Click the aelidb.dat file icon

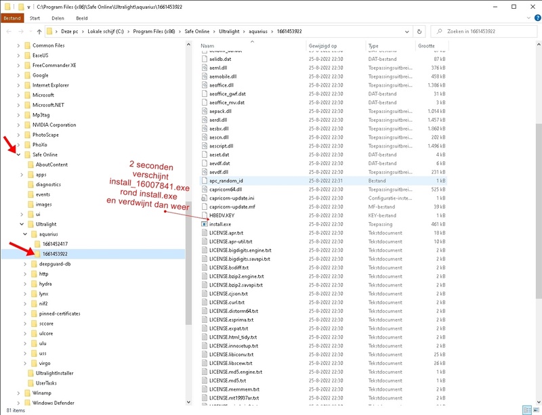(x=205, y=59)
